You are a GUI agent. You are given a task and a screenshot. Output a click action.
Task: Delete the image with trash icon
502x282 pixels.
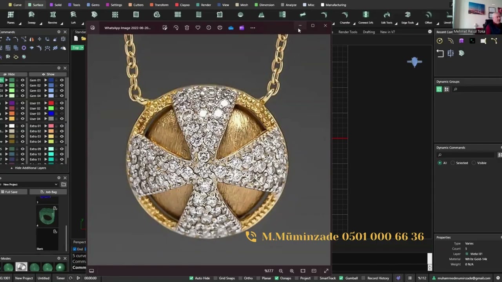coord(187,28)
